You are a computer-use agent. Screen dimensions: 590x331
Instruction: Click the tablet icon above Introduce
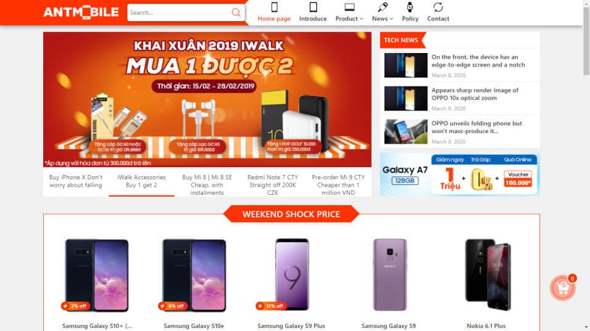[x=313, y=7]
